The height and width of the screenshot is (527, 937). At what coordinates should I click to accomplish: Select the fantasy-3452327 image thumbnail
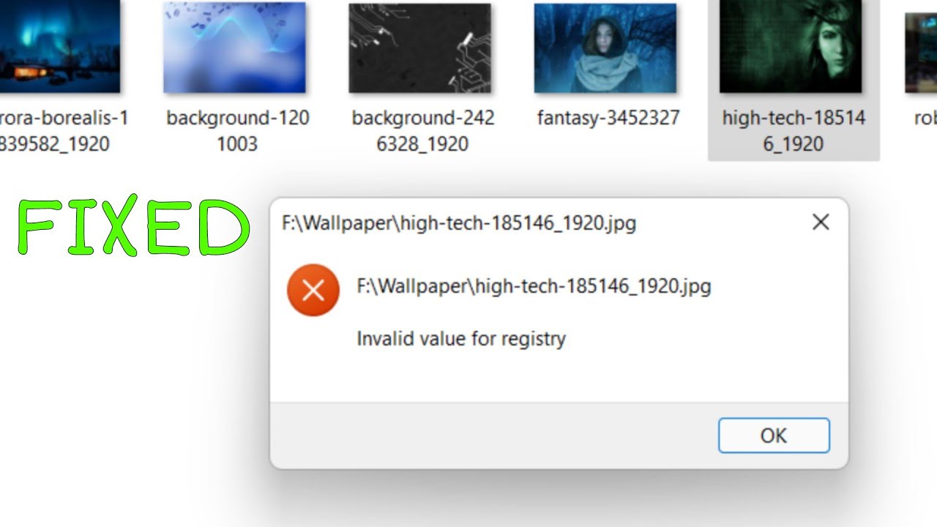coord(605,48)
